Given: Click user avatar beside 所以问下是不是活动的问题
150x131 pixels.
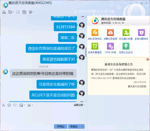Looking at the screenshot, I should (82, 93).
